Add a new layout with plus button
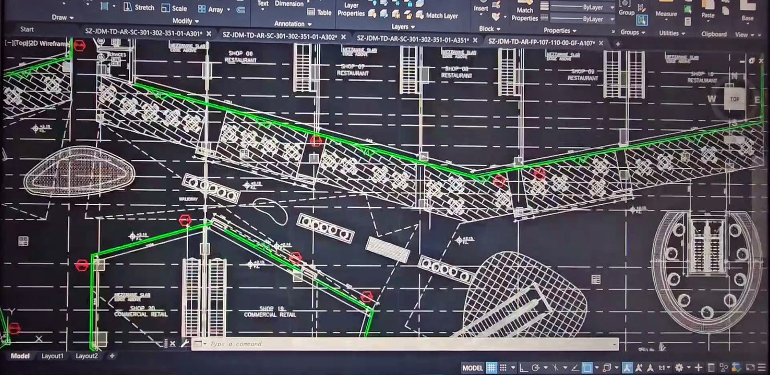 point(112,356)
